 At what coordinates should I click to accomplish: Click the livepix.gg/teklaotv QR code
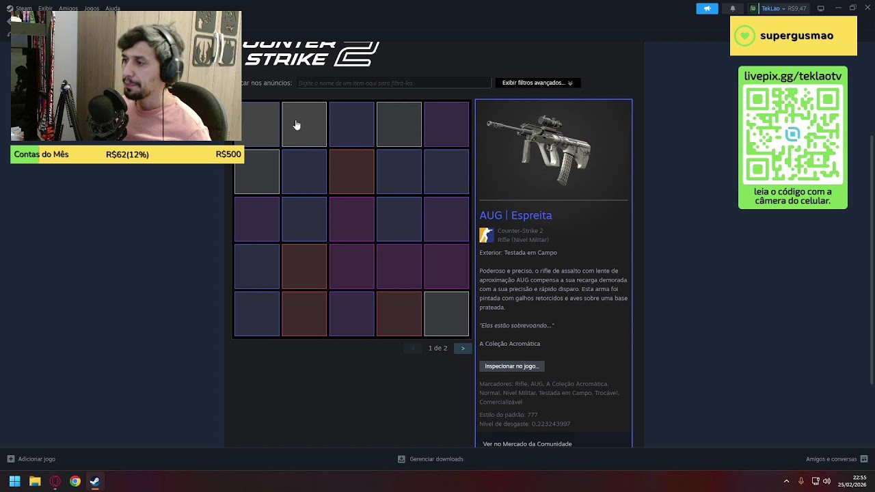pyautogui.click(x=793, y=134)
